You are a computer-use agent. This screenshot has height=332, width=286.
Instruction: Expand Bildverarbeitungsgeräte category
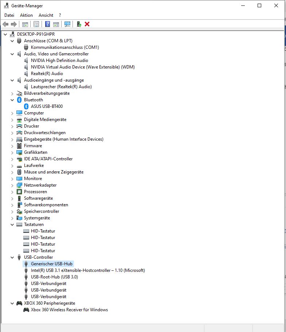pyautogui.click(x=12, y=93)
